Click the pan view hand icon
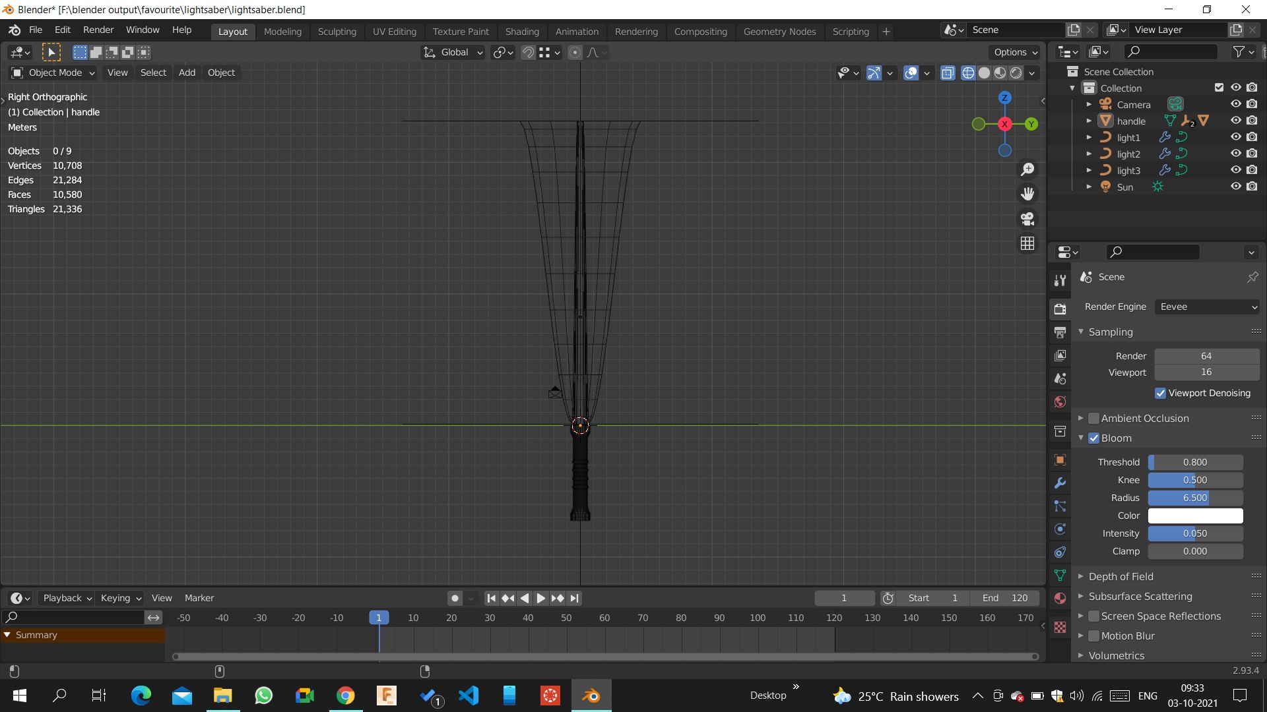The image size is (1267, 712). [x=1027, y=194]
